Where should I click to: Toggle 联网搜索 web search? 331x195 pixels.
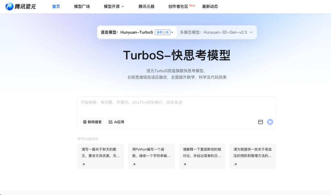click(x=92, y=122)
